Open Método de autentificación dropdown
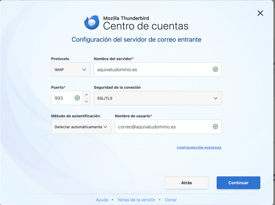 tap(81, 127)
